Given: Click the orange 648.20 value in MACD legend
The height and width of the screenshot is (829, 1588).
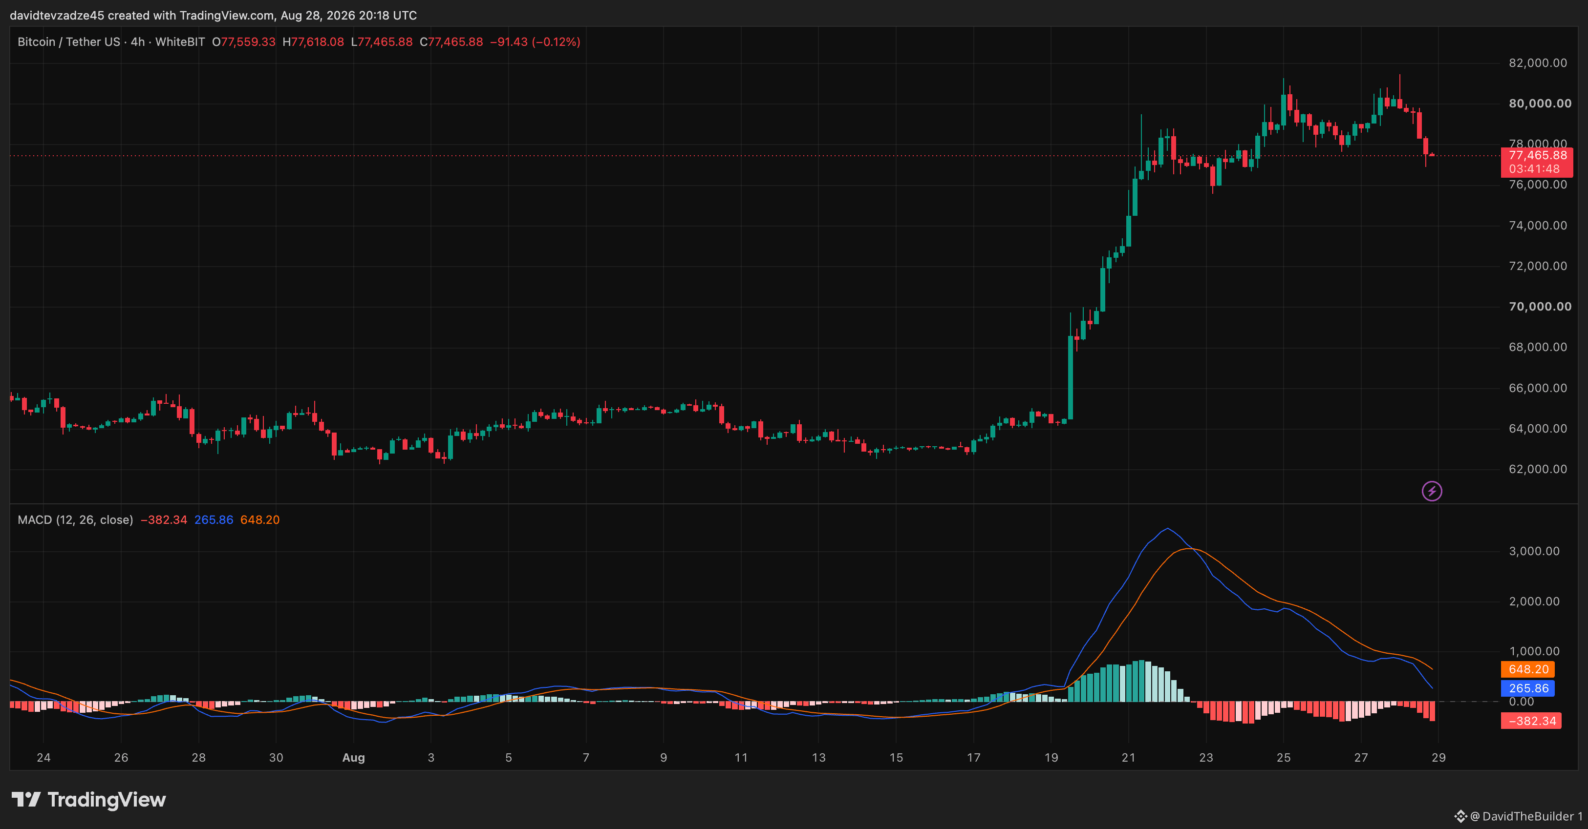Looking at the screenshot, I should pos(259,520).
